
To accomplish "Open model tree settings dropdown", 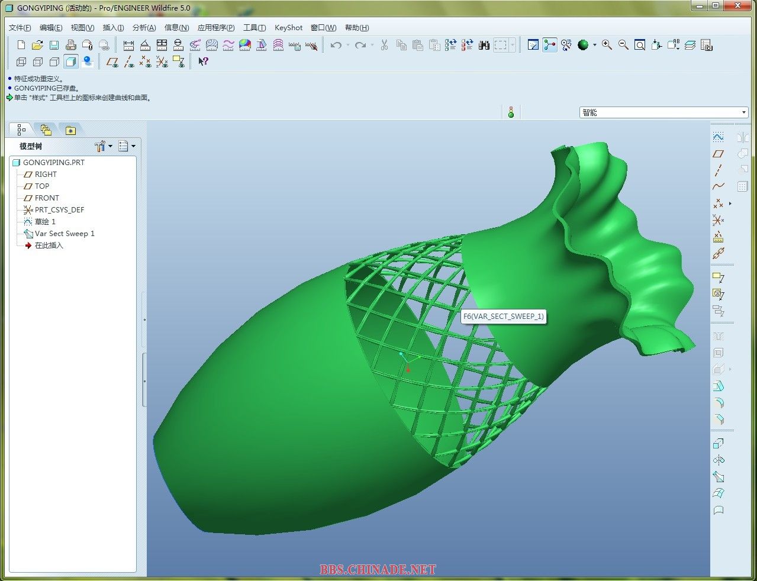I will pyautogui.click(x=103, y=146).
